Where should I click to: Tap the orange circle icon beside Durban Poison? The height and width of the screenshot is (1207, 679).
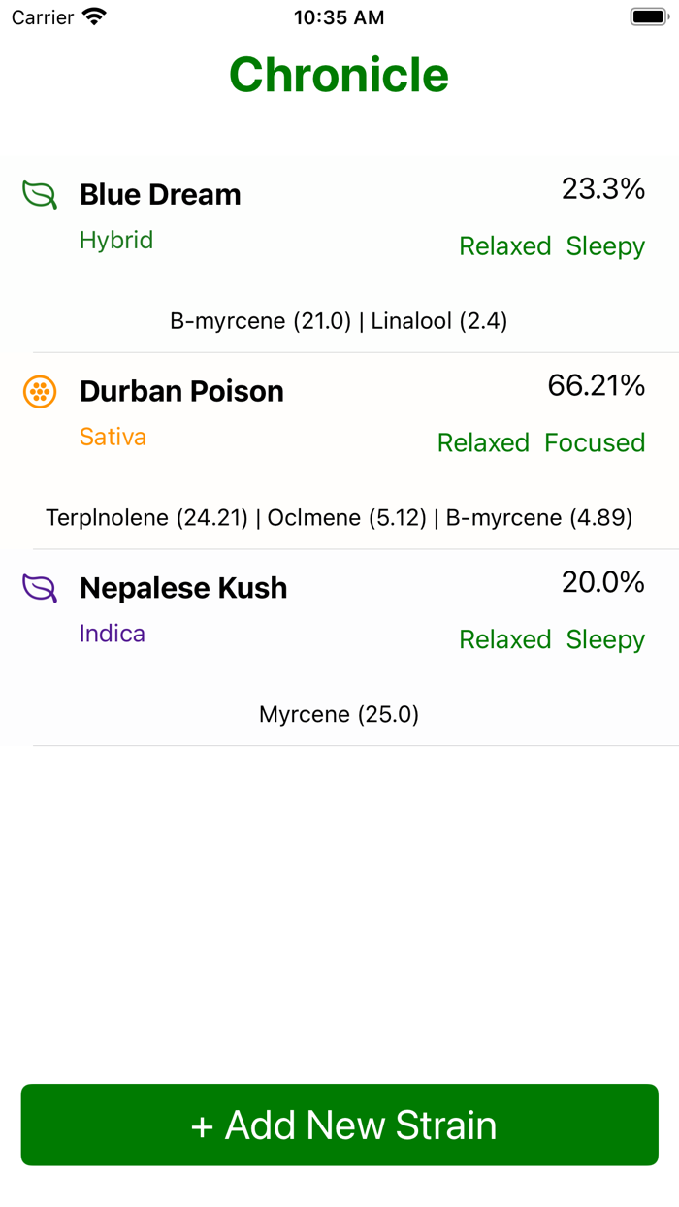pyautogui.click(x=40, y=392)
